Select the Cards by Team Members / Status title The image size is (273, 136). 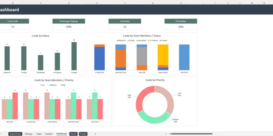142,36
